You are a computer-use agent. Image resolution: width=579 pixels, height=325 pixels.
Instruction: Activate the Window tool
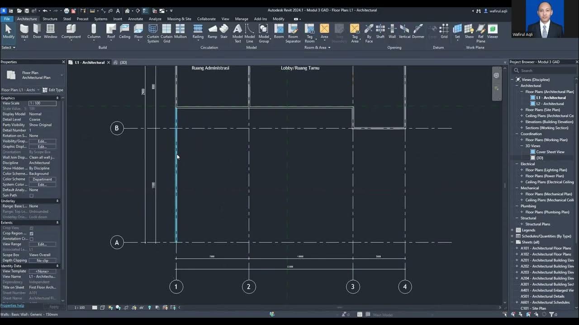51,32
